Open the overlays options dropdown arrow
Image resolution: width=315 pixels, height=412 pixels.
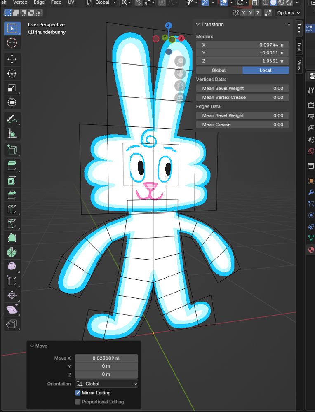(x=231, y=2)
